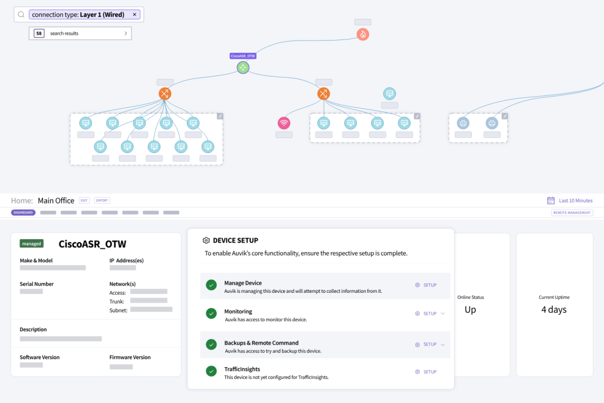Screen dimensions: 604x403
Task: Select the pink wireless access point node
Action: point(284,123)
